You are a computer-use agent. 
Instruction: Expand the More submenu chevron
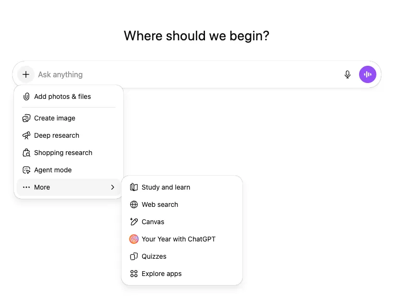click(x=112, y=187)
